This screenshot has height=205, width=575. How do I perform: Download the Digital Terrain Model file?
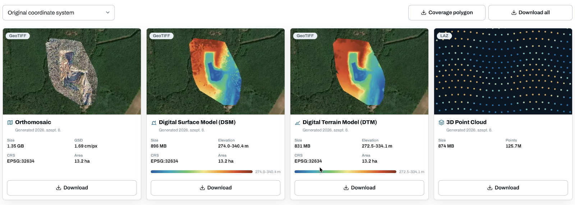[x=359, y=188]
